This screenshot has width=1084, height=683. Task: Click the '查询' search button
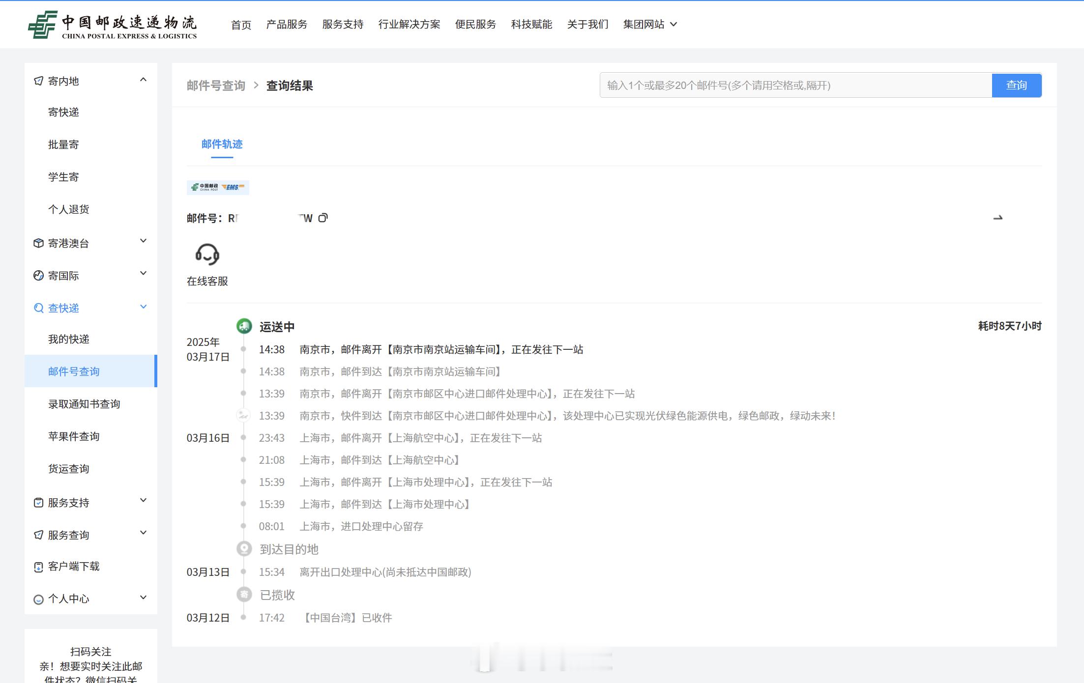1017,85
